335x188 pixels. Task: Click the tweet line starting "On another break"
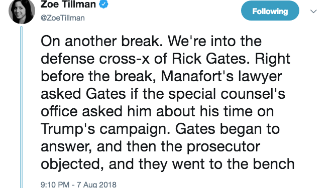tap(151, 41)
